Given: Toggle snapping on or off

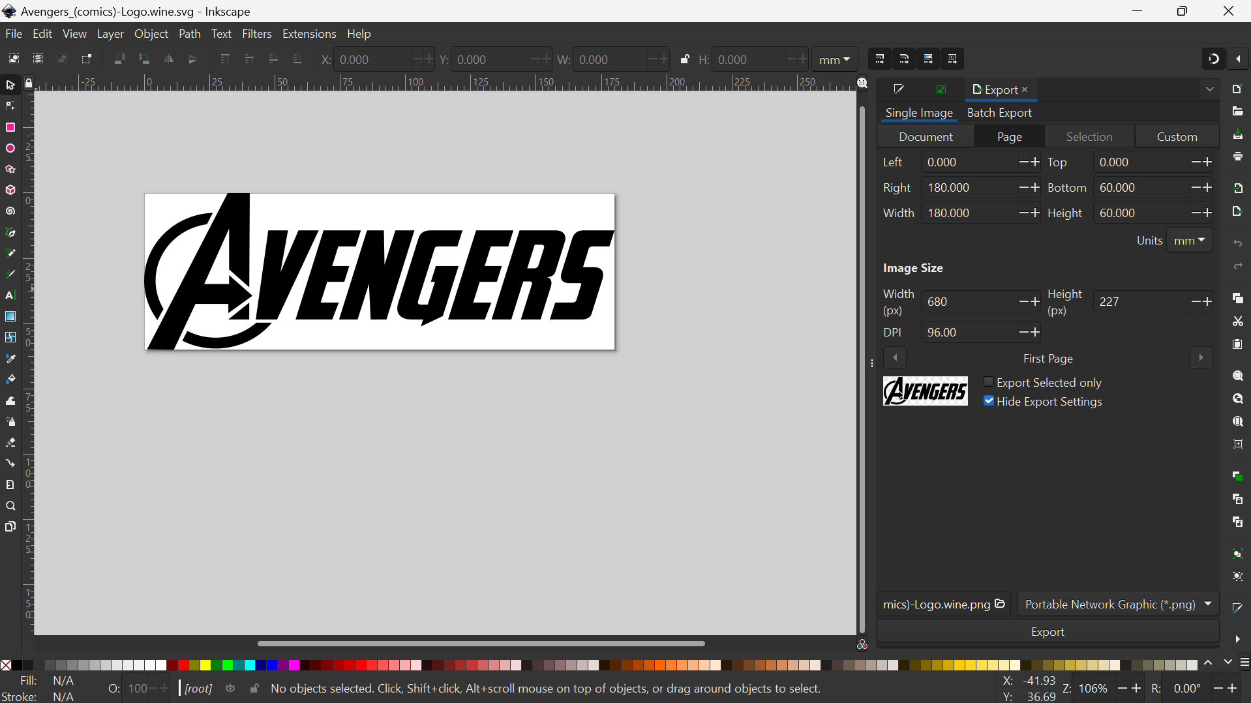Looking at the screenshot, I should [x=1214, y=59].
